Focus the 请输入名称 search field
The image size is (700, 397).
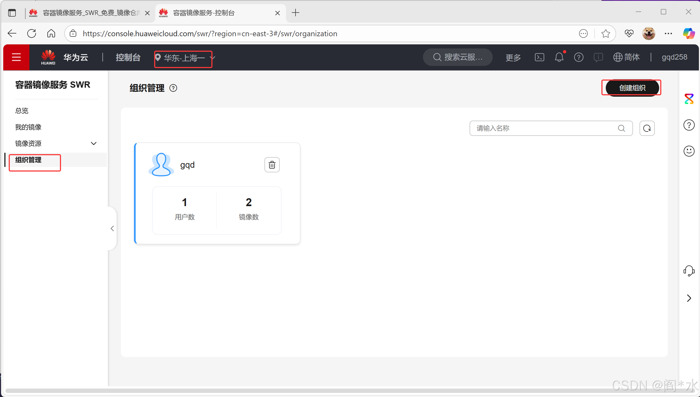tap(543, 128)
